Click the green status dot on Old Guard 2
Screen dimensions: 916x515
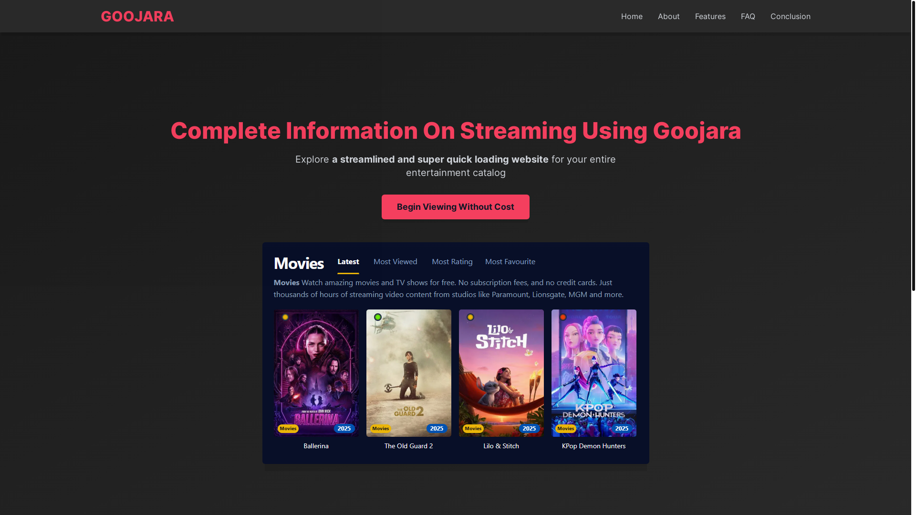(378, 317)
